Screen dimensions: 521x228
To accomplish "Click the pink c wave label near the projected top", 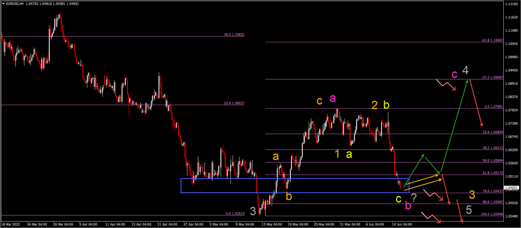I will click(455, 75).
